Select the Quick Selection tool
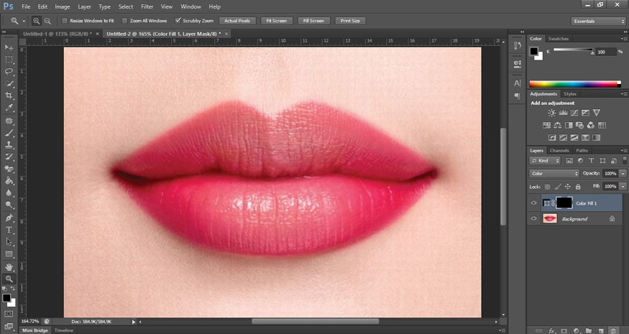This screenshot has width=629, height=334. click(x=9, y=83)
